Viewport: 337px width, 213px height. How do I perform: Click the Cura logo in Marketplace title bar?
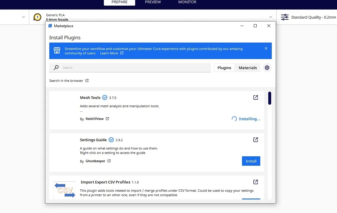[50, 26]
